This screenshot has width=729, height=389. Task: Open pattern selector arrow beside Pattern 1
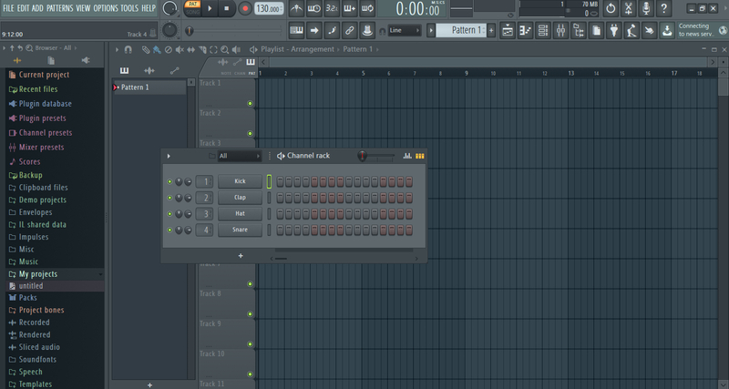tap(431, 30)
